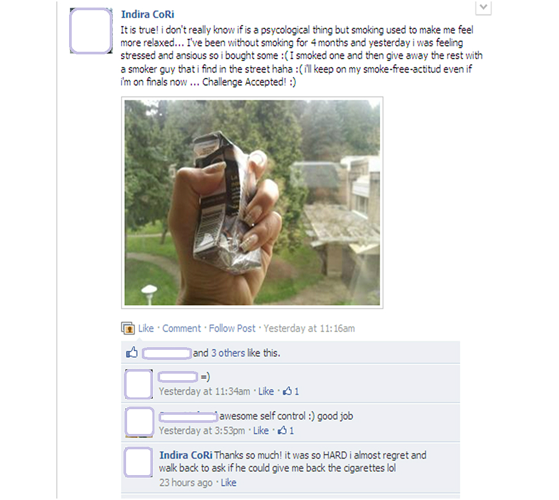This screenshot has height=500, width=559.
Task: Like the '=)' comment
Action: point(266,391)
